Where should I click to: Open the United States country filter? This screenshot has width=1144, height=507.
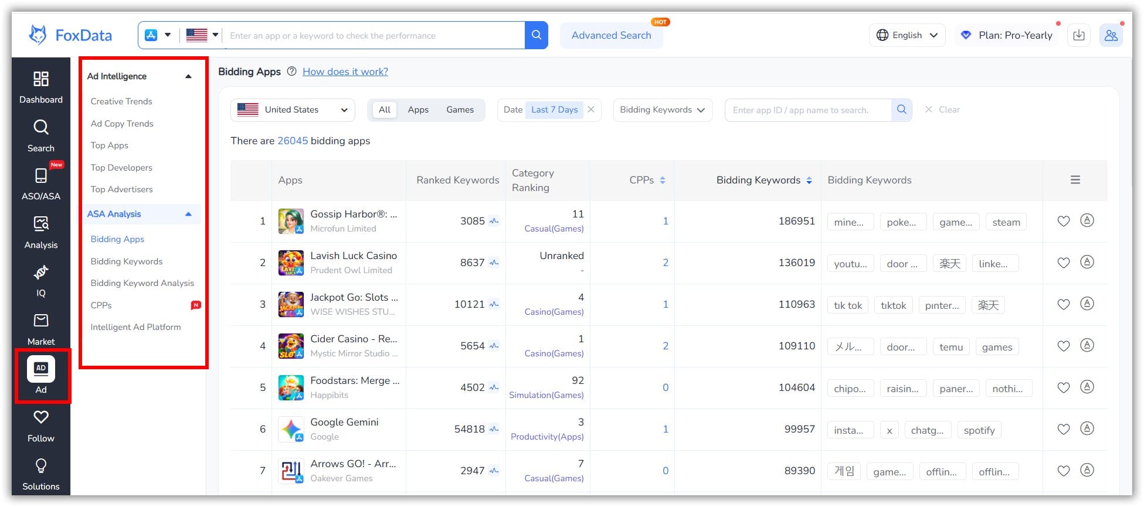[293, 110]
